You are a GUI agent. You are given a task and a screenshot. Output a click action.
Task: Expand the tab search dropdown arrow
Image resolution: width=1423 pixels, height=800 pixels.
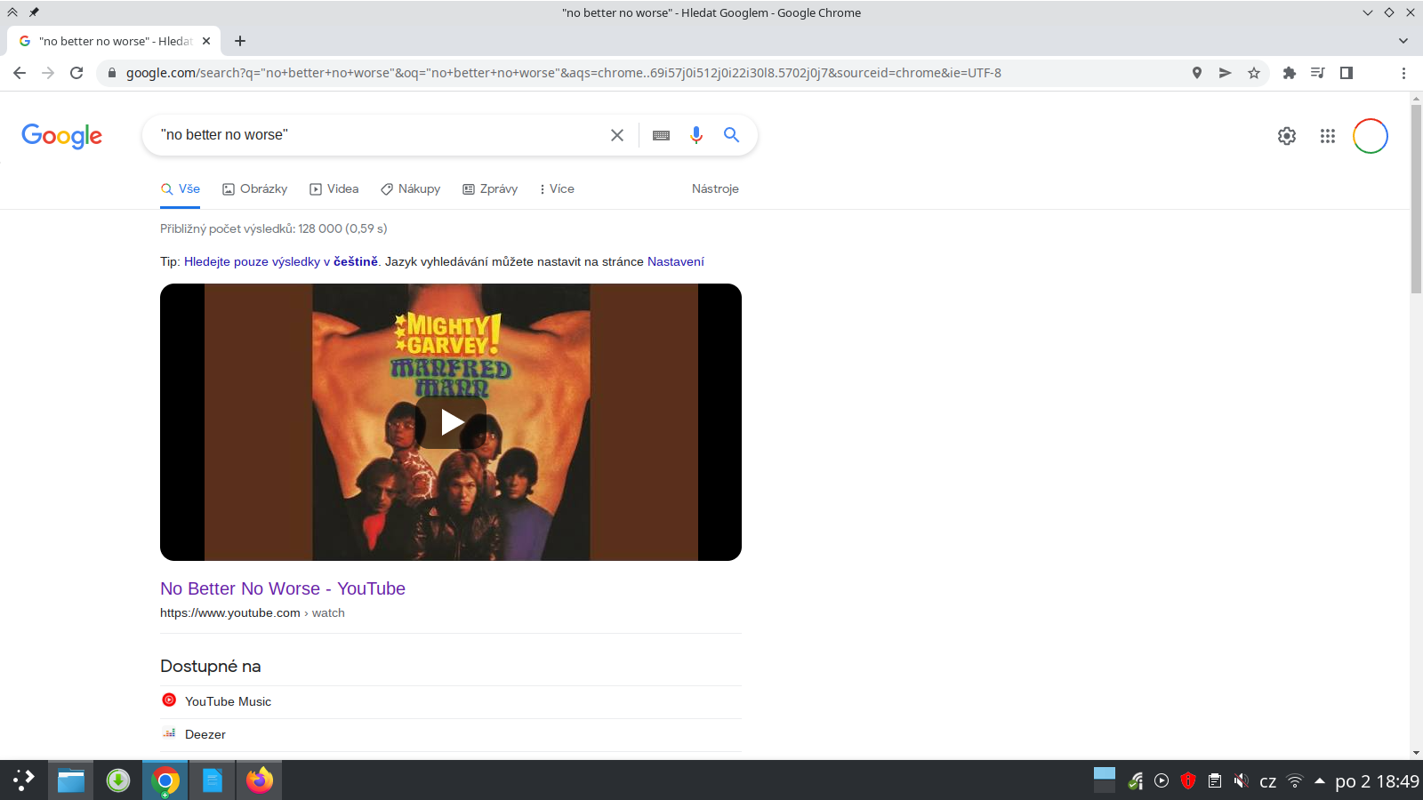click(x=1403, y=41)
